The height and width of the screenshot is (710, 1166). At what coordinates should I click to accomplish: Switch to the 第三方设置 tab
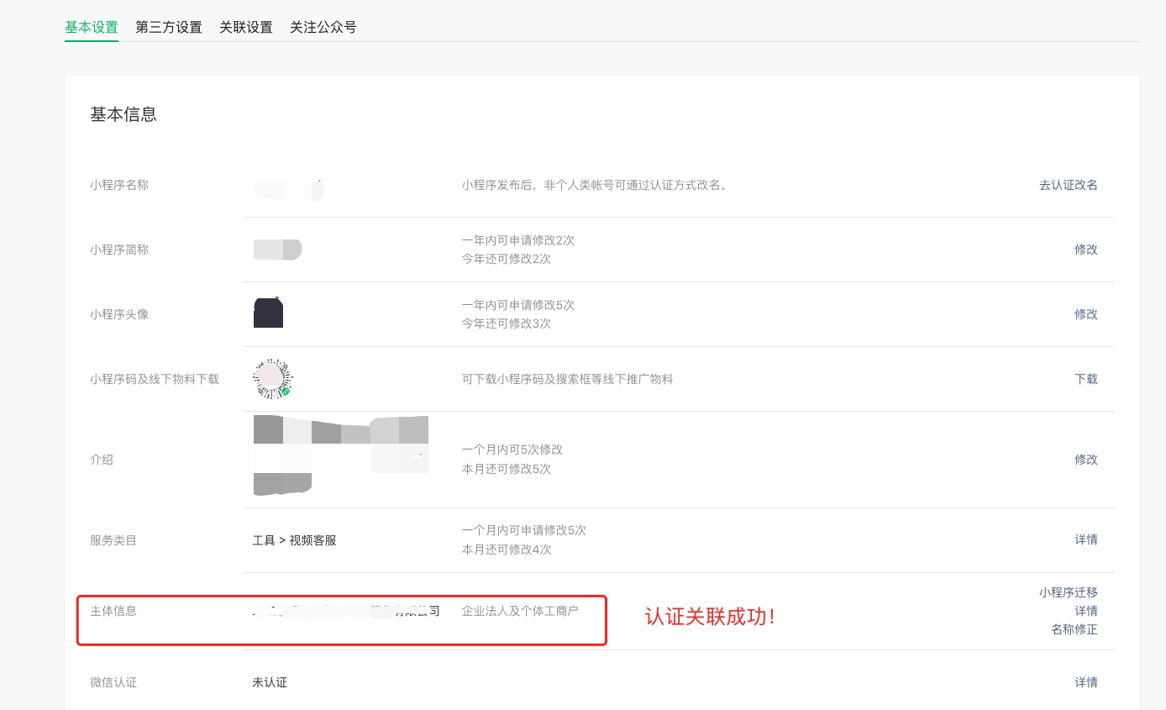coord(169,27)
